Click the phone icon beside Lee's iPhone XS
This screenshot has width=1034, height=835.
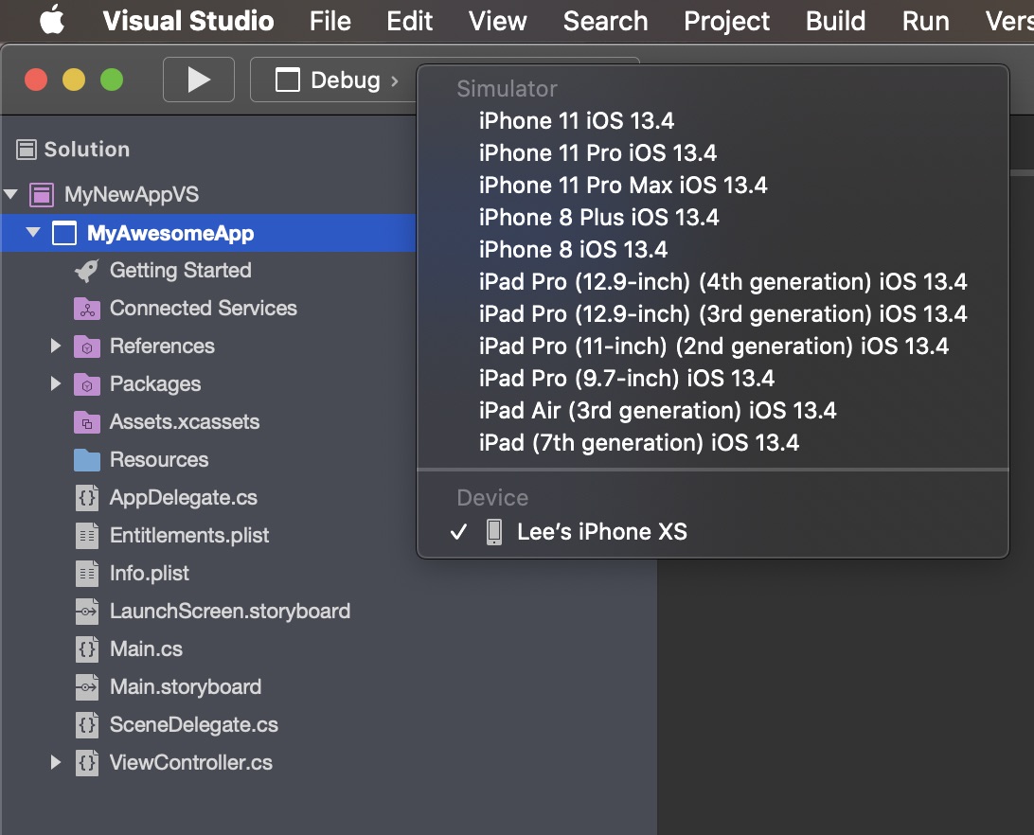(494, 532)
